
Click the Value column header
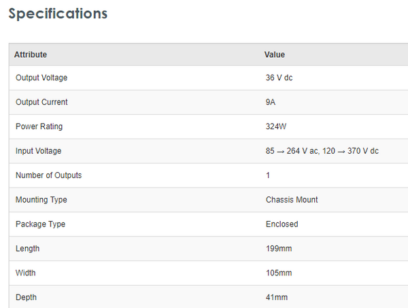click(275, 54)
